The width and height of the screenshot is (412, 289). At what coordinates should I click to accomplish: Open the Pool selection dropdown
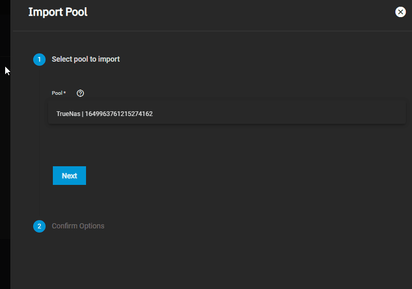click(x=227, y=112)
